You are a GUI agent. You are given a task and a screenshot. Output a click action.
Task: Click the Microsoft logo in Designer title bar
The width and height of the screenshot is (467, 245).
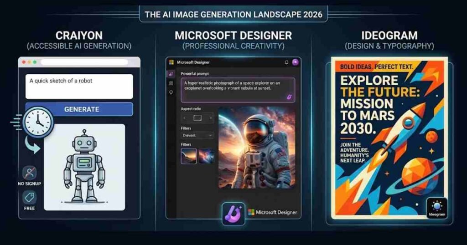point(171,62)
